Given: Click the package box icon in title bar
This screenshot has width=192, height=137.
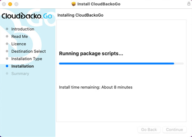Looking at the screenshot, I should [73, 4].
